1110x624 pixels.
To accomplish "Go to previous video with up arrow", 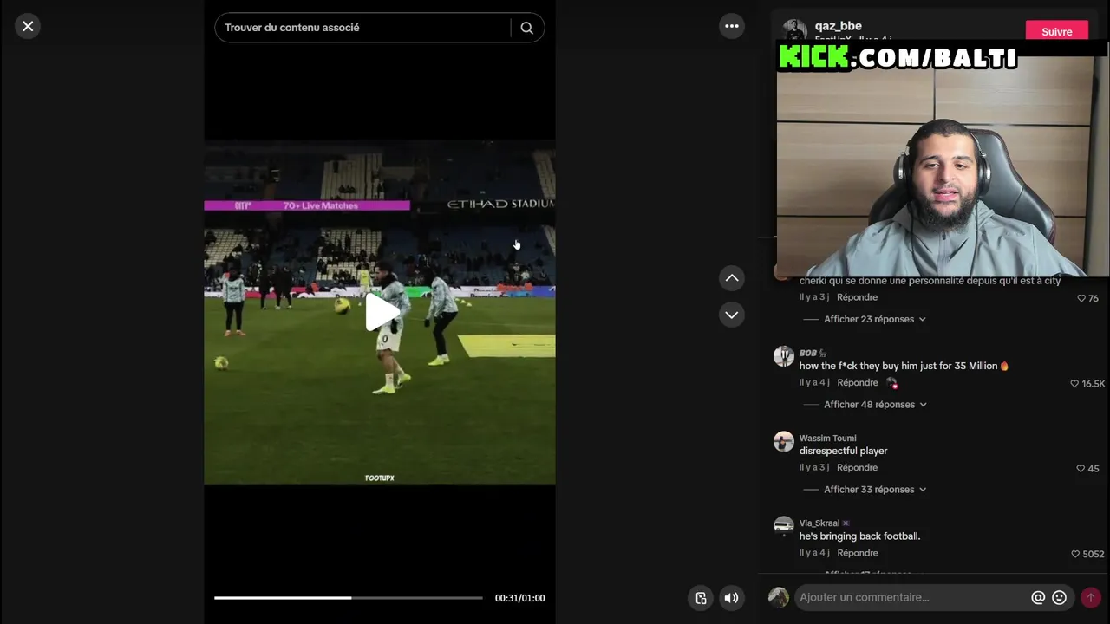I will pyautogui.click(x=732, y=278).
